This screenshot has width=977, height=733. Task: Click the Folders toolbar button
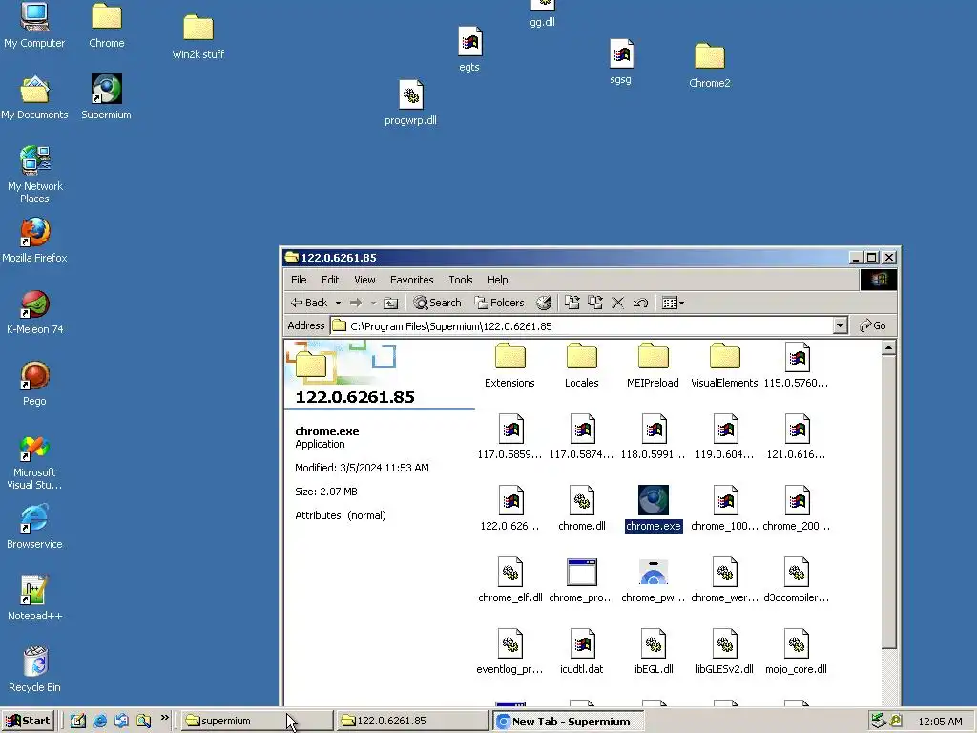[499, 303]
